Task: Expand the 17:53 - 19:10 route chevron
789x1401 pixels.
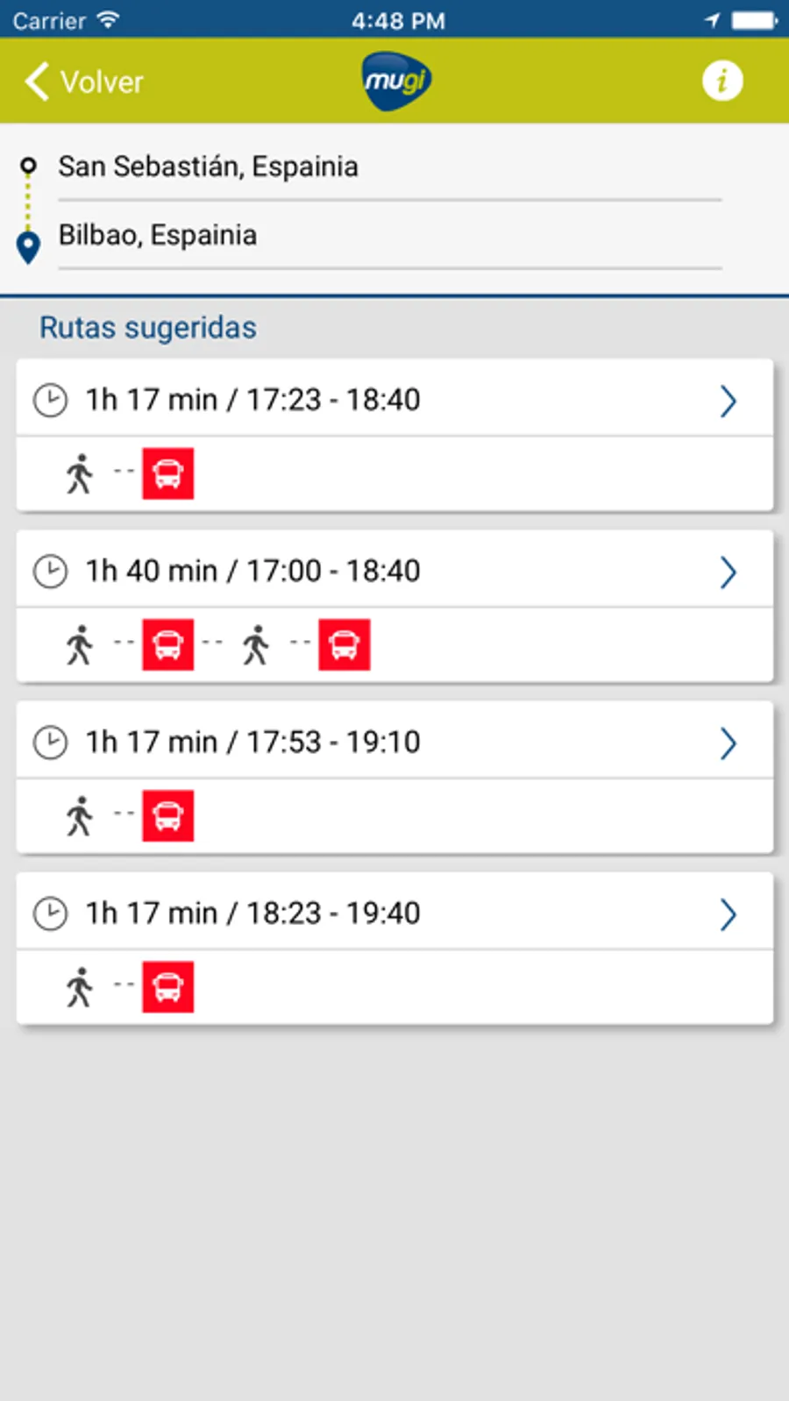Action: tap(728, 743)
